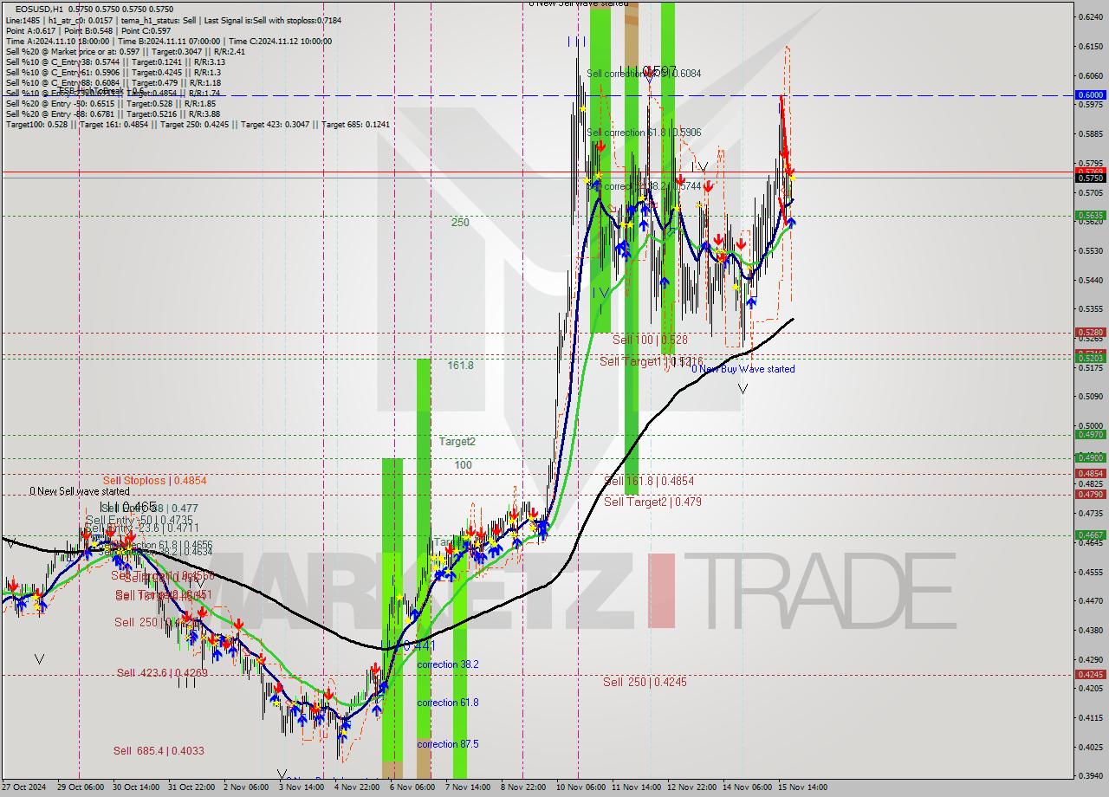Image resolution: width=1109 pixels, height=797 pixels.
Task: Click the blue 0.6000 price marker
Action: tap(1090, 95)
